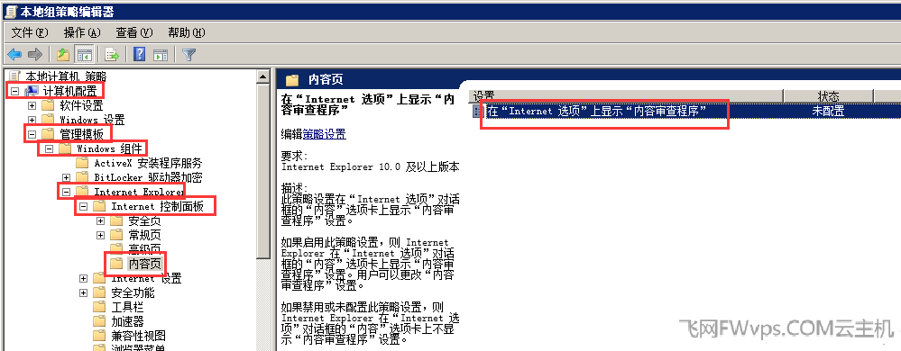The image size is (901, 351).
Task: Select the 内容页 folder in tree
Action: pos(144,264)
